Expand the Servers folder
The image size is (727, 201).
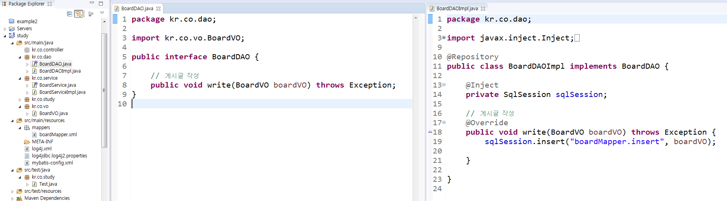(x=5, y=29)
